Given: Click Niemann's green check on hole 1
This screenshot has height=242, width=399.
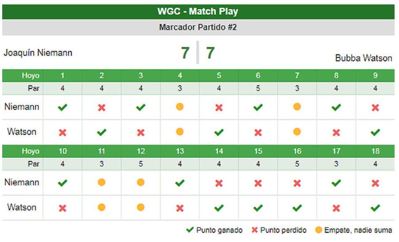Looking at the screenshot, I should pyautogui.click(x=62, y=108).
